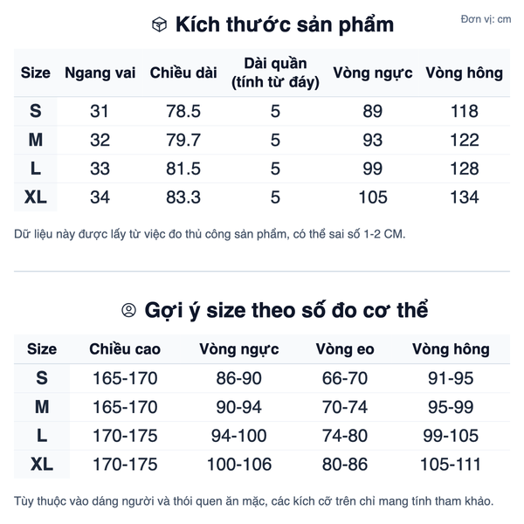Select the 99 chest value for size L
The image size is (524, 524).
click(x=373, y=169)
